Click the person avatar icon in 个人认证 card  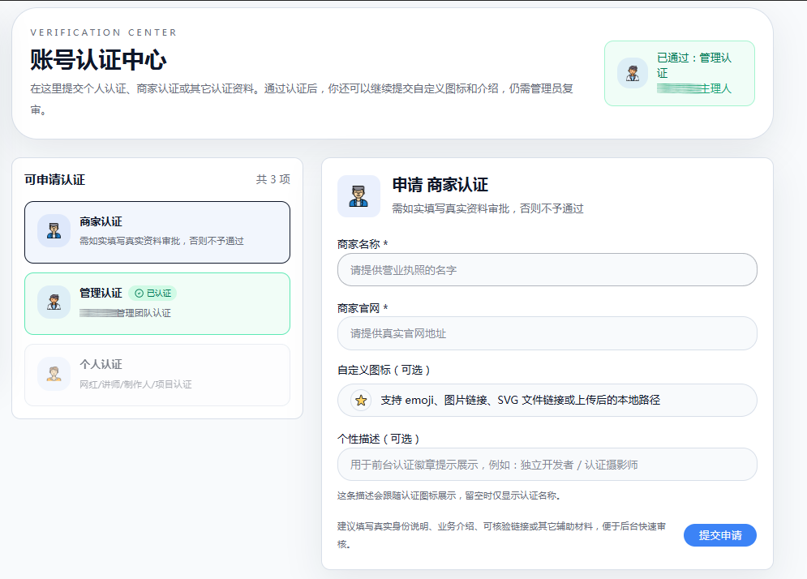(54, 374)
